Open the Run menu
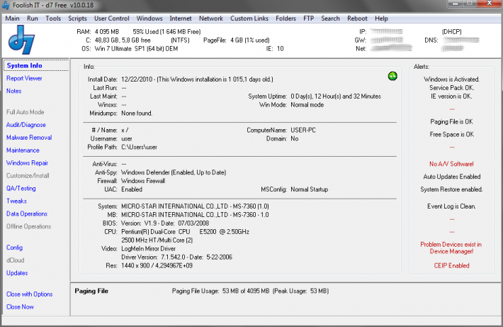Viewport: 503px width, 327px height. (33, 18)
